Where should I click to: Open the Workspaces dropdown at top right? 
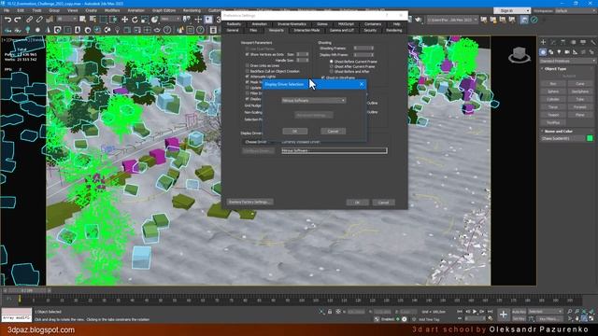coord(575,10)
